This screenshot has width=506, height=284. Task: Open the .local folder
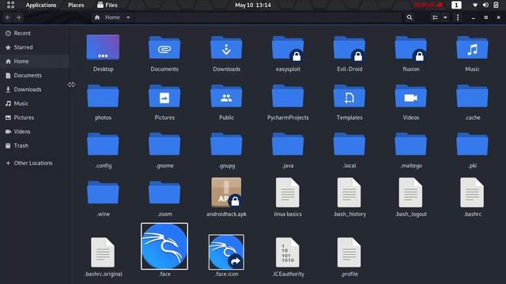pyautogui.click(x=349, y=144)
